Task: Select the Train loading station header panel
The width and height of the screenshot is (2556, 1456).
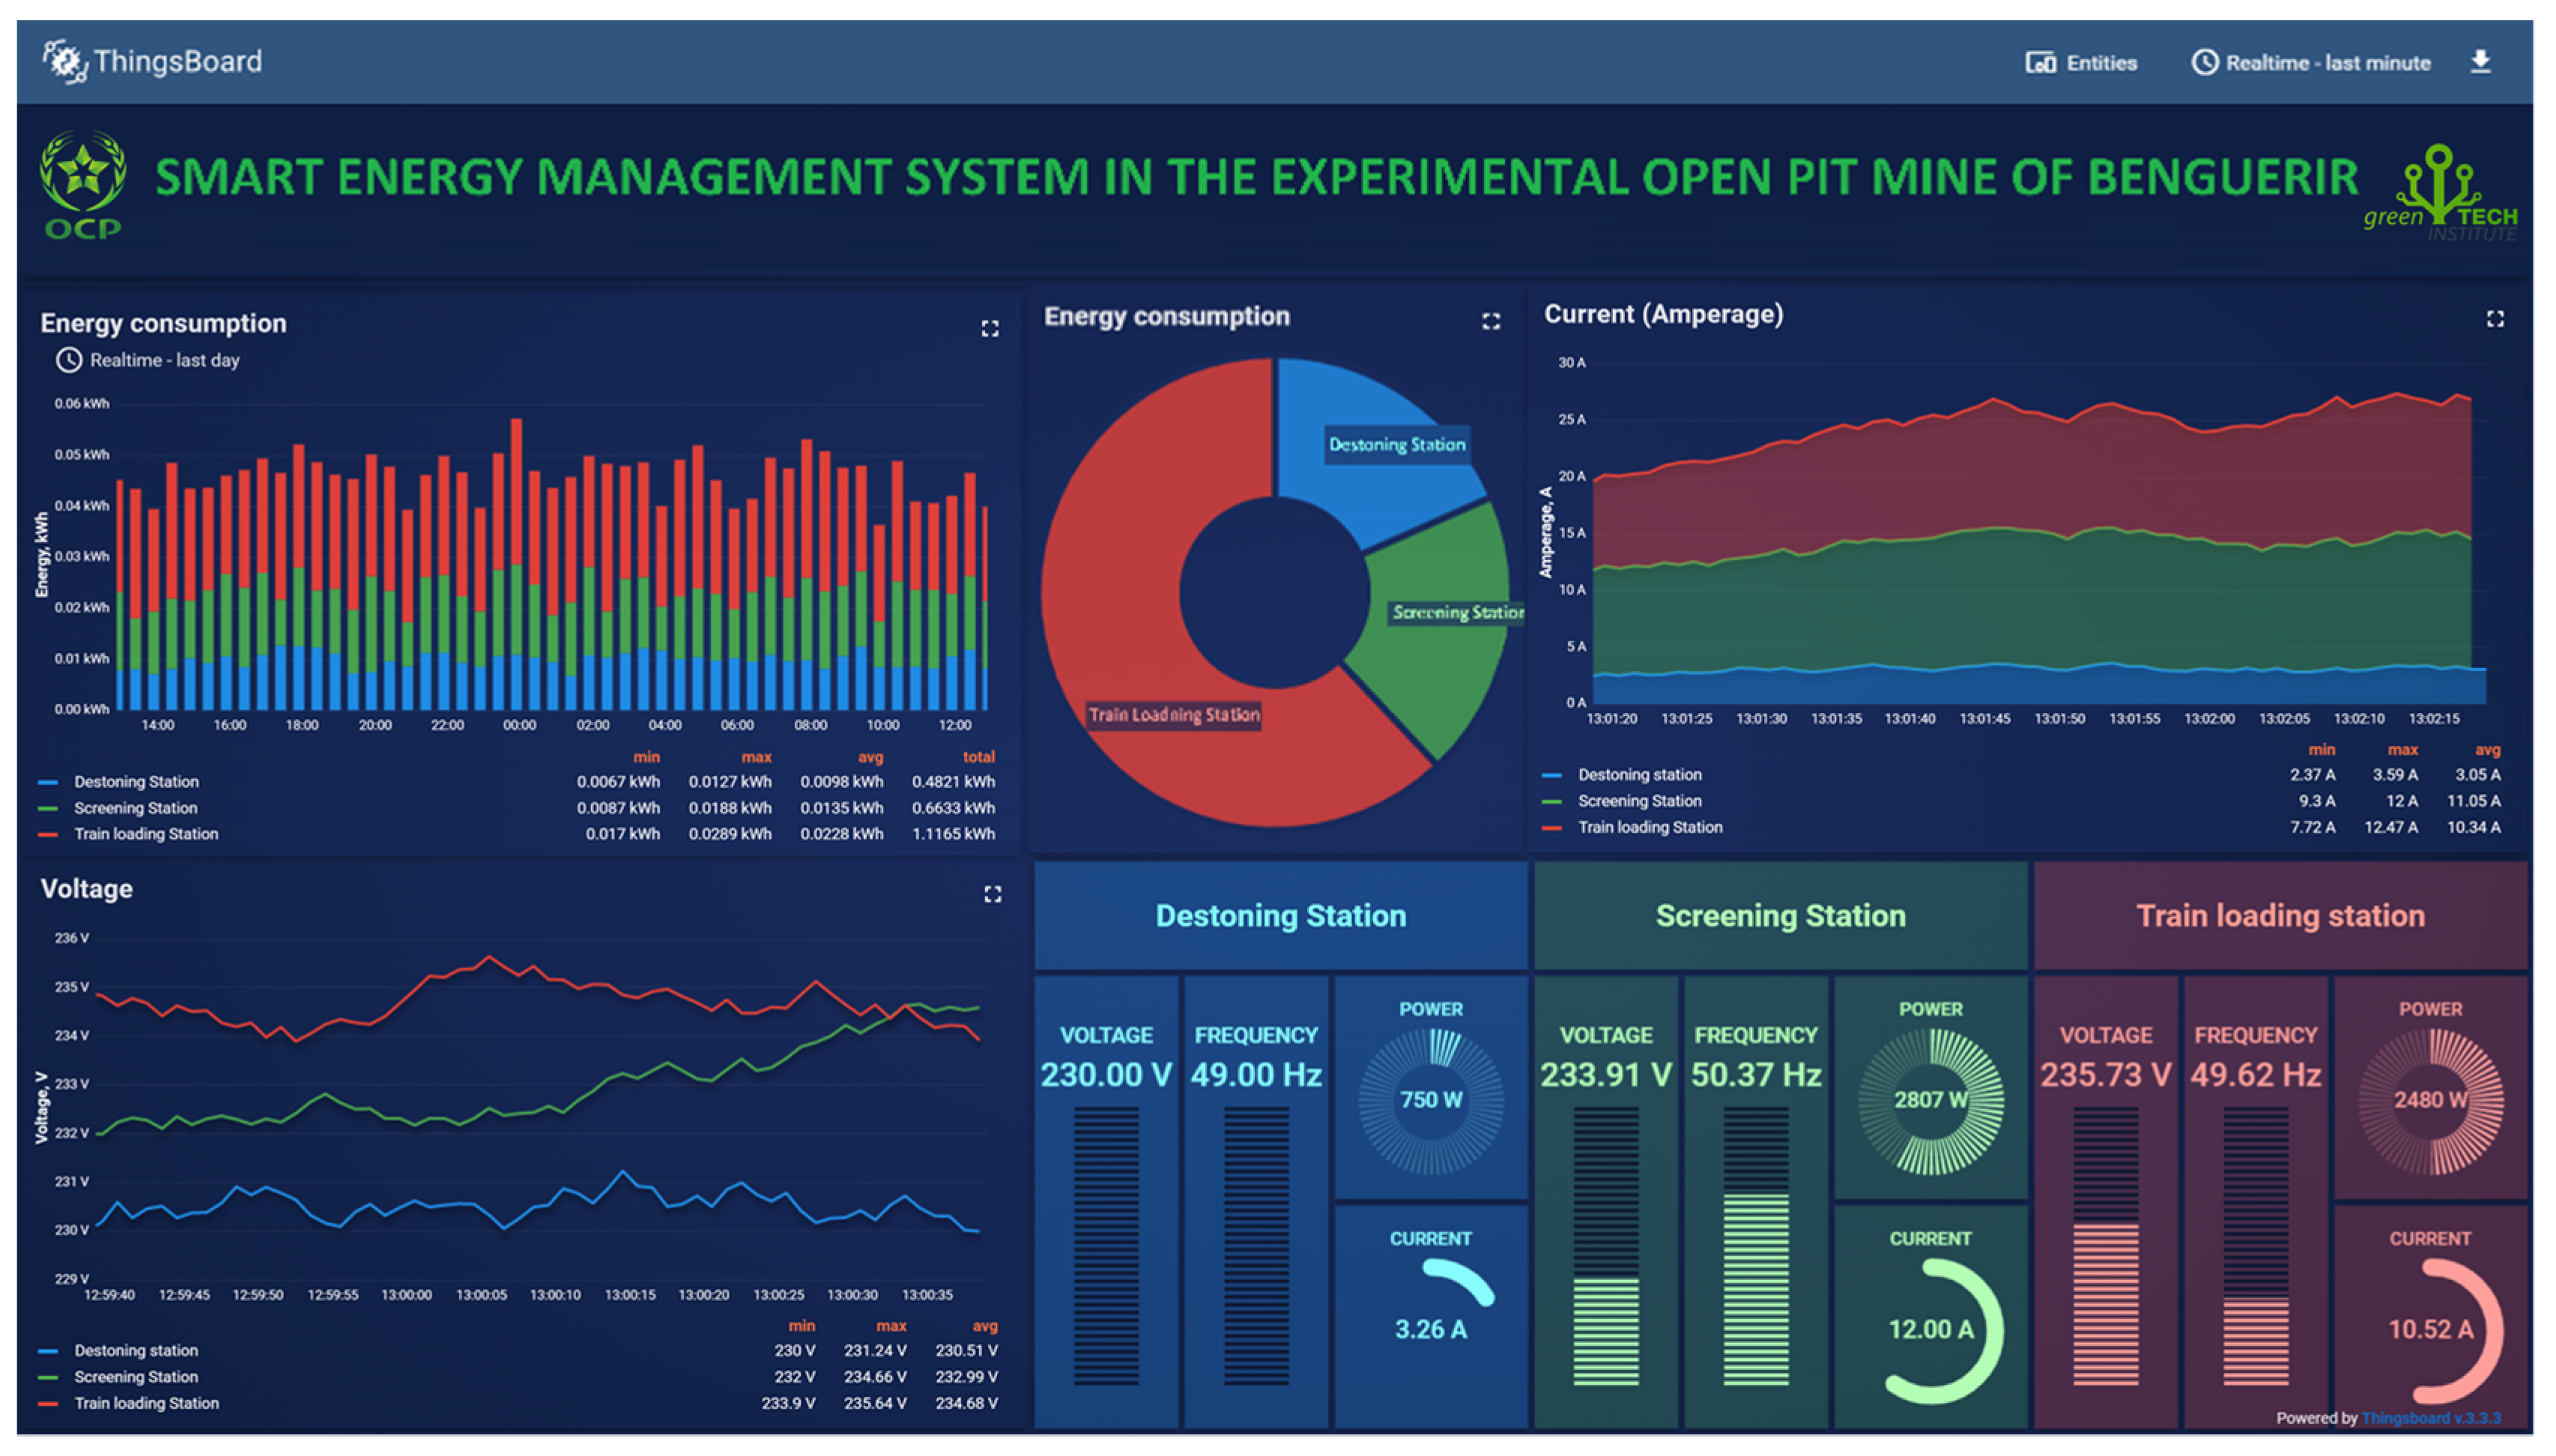Action: pyautogui.click(x=2280, y=916)
